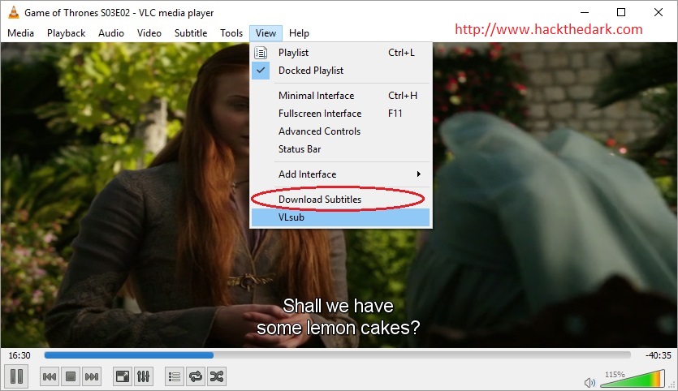Close the open View menu
This screenshot has height=391, width=678.
point(266,33)
